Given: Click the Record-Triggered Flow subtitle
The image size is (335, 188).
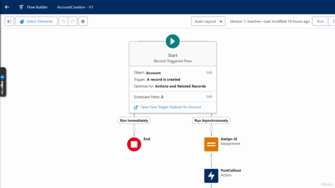Looking at the screenshot, I should (173, 61).
